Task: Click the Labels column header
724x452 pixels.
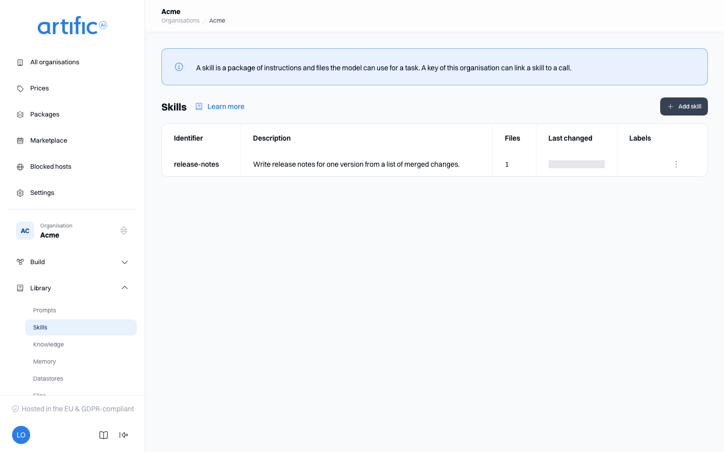Action: click(640, 138)
